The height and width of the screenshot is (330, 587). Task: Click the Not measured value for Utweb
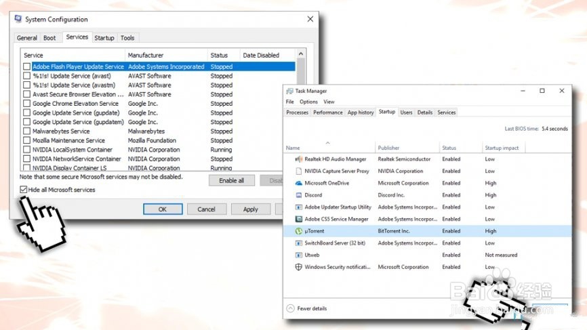point(501,255)
